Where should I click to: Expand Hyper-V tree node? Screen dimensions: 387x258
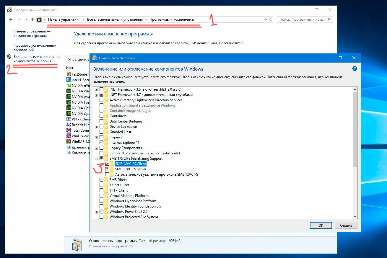click(96, 137)
